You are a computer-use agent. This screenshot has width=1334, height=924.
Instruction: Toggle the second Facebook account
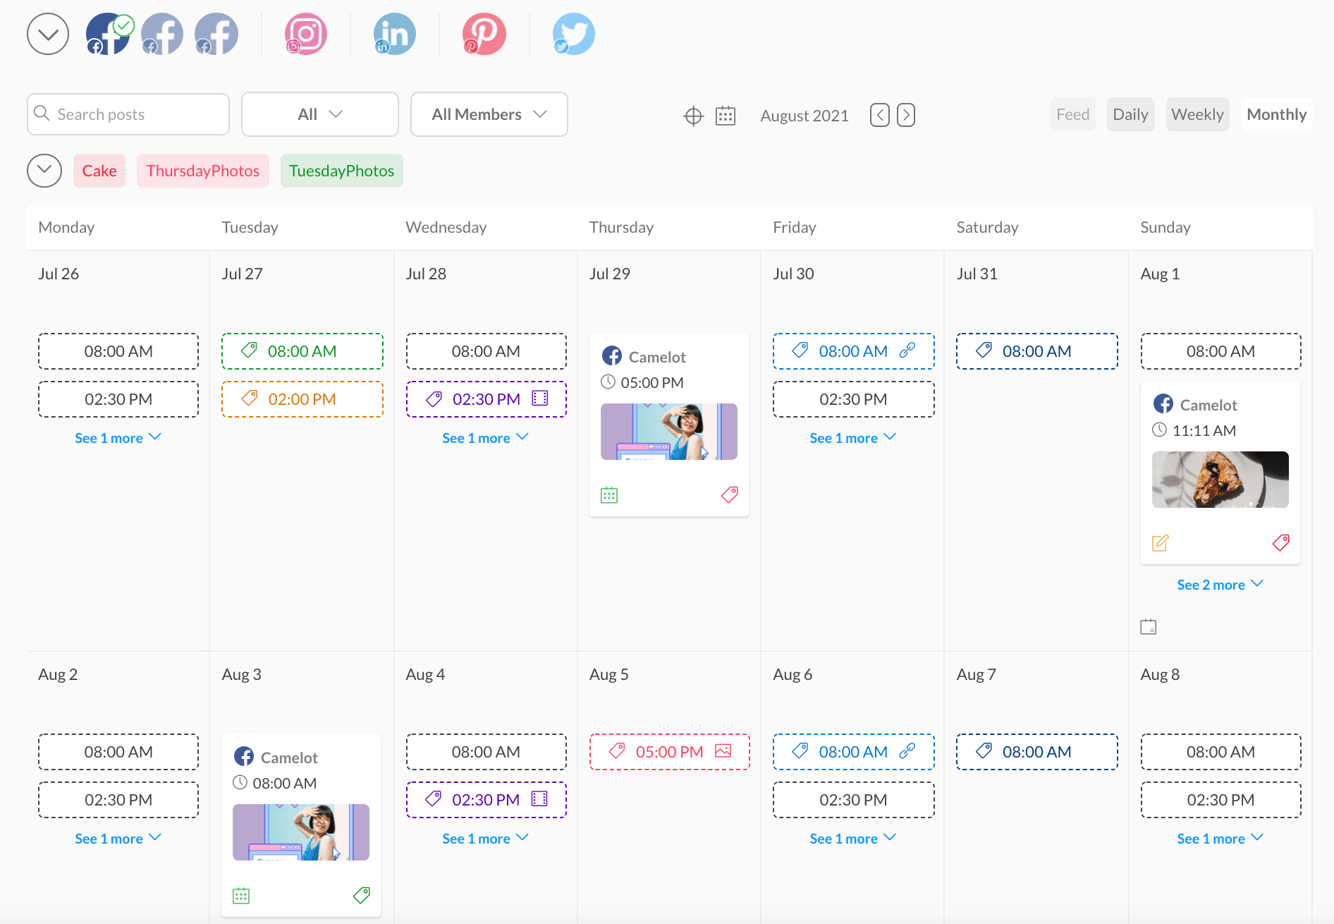point(161,33)
